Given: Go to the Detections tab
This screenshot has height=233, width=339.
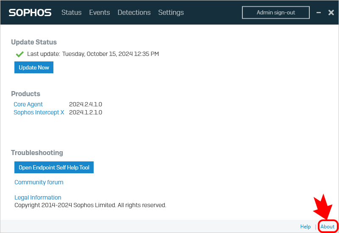Looking at the screenshot, I should pyautogui.click(x=134, y=13).
